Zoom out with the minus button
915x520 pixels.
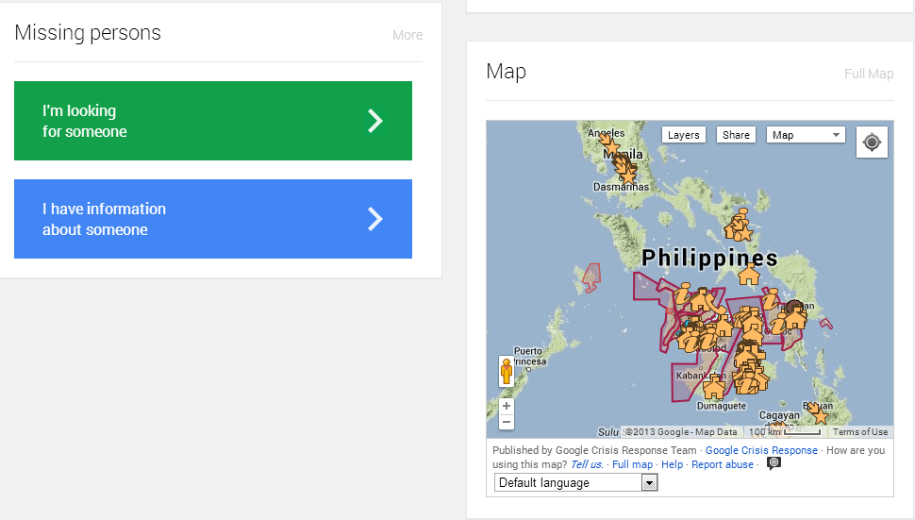507,422
